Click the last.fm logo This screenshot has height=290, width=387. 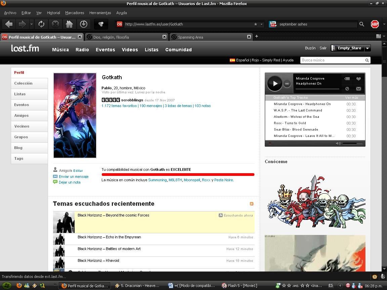(25, 48)
